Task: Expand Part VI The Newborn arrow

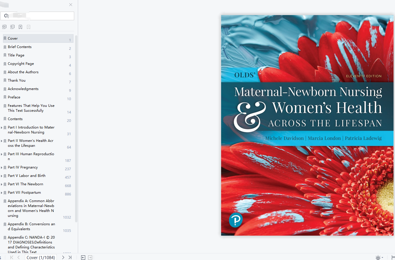Action: (x=2, y=184)
